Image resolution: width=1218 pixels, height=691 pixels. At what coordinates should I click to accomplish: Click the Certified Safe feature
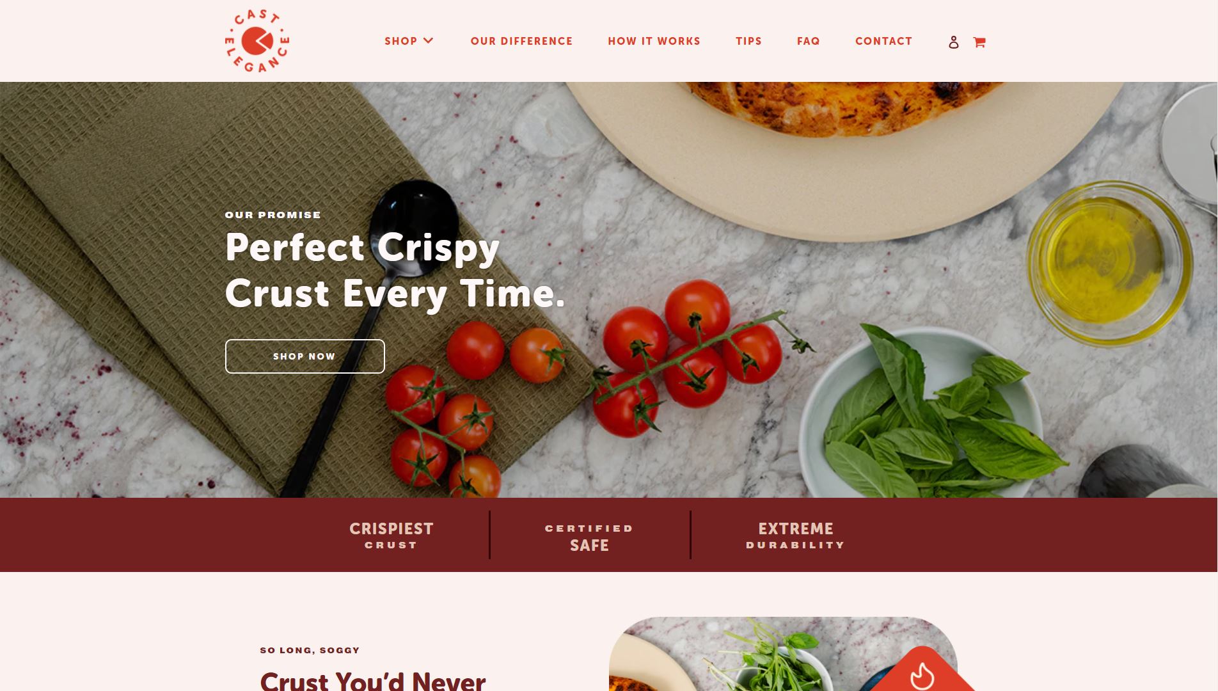pyautogui.click(x=589, y=537)
